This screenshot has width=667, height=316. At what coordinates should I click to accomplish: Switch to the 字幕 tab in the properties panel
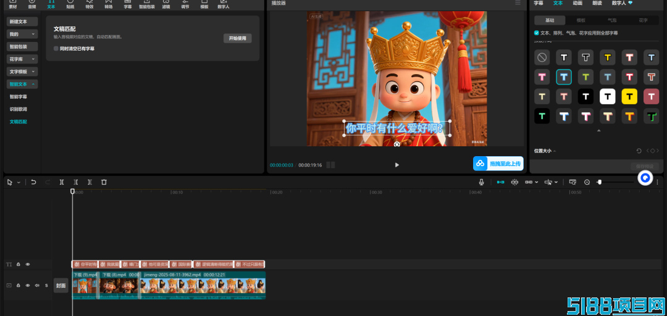click(x=539, y=3)
